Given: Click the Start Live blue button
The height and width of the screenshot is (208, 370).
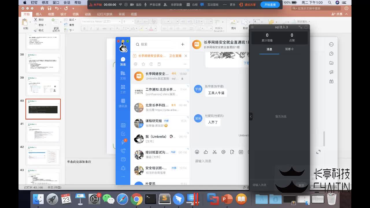Looking at the screenshot, I should 270,5.
